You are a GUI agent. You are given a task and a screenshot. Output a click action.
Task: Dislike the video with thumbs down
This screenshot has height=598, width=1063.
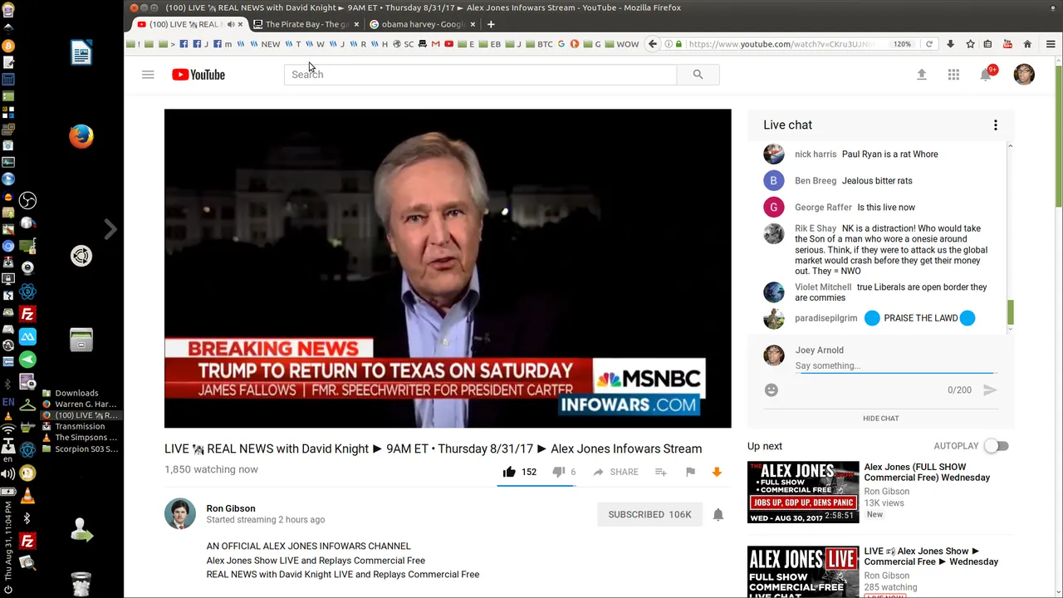[x=563, y=472]
